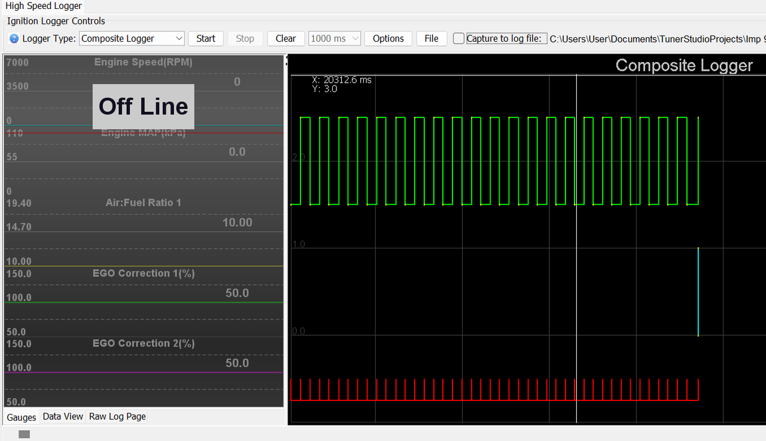Image resolution: width=766 pixels, height=441 pixels.
Task: Click the File button
Action: tap(431, 38)
